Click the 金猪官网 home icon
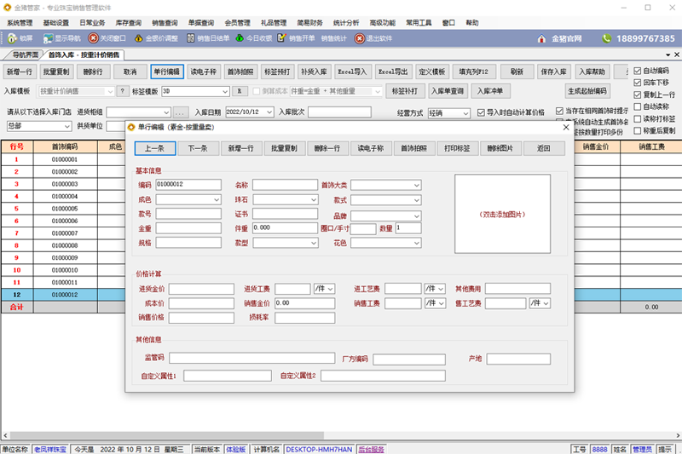682x454 pixels. coord(541,38)
